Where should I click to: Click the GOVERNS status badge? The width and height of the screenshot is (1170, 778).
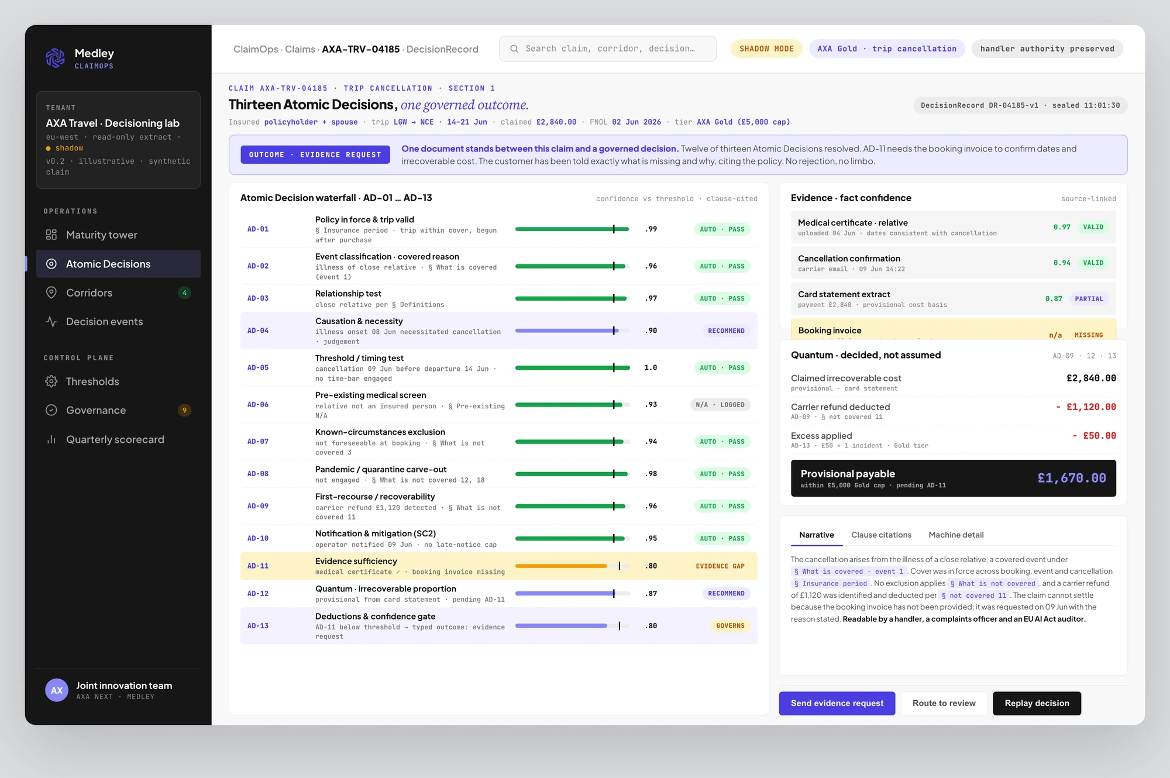(x=730, y=626)
